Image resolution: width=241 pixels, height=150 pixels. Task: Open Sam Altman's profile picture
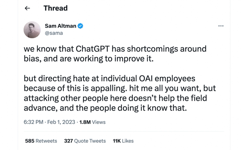coord(32,30)
